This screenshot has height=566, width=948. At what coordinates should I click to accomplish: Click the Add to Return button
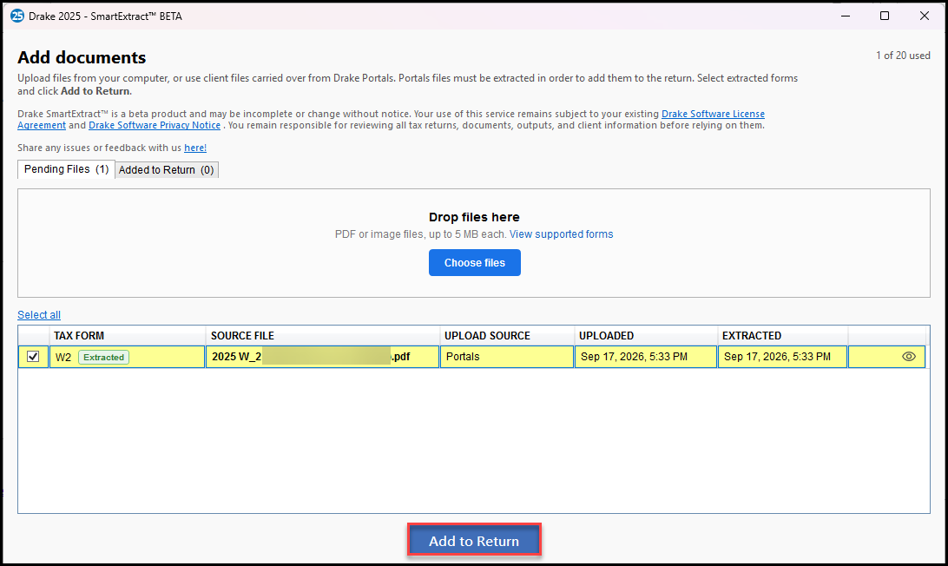[474, 541]
